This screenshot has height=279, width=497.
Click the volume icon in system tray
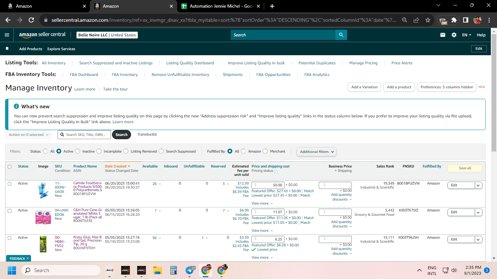coord(454,270)
